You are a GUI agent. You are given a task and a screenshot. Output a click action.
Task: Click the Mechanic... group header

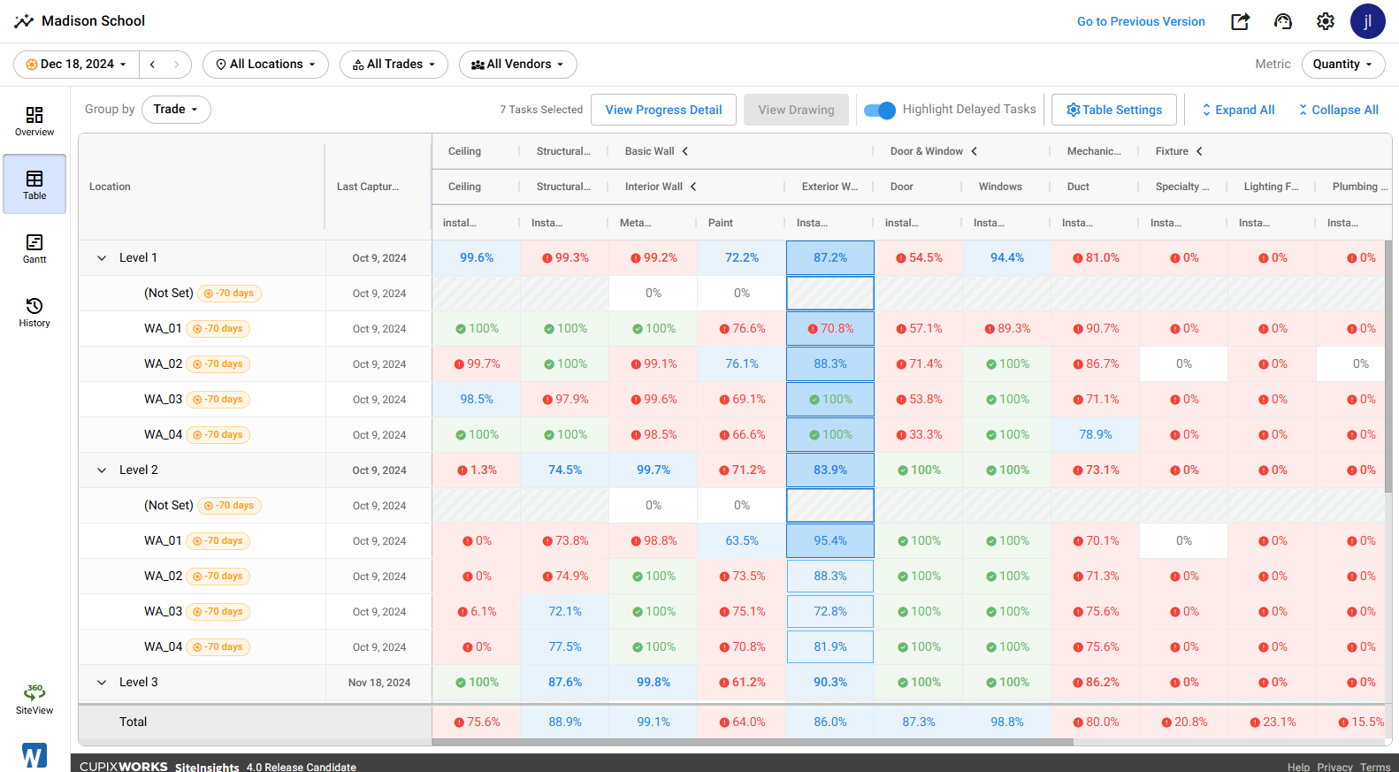(1094, 151)
